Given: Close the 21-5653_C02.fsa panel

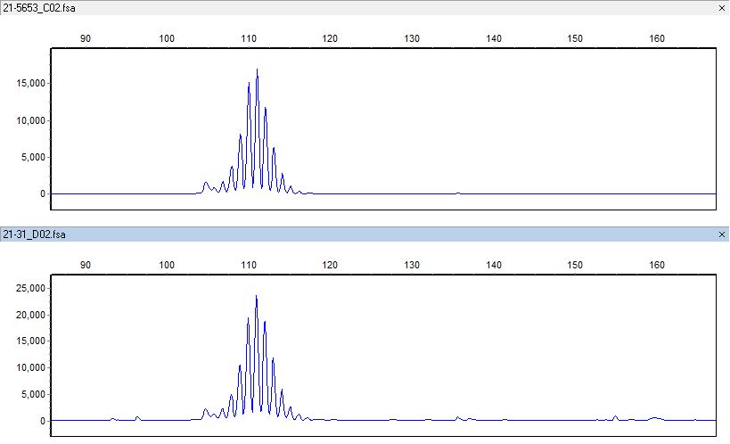Looking at the screenshot, I should (721, 8).
